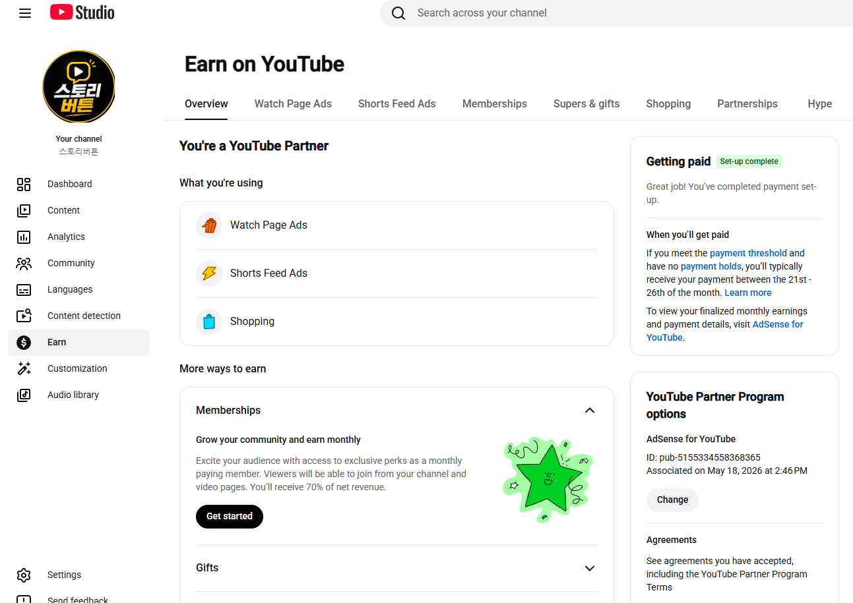853x603 pixels.
Task: Click the search magnifier icon
Action: tap(398, 13)
